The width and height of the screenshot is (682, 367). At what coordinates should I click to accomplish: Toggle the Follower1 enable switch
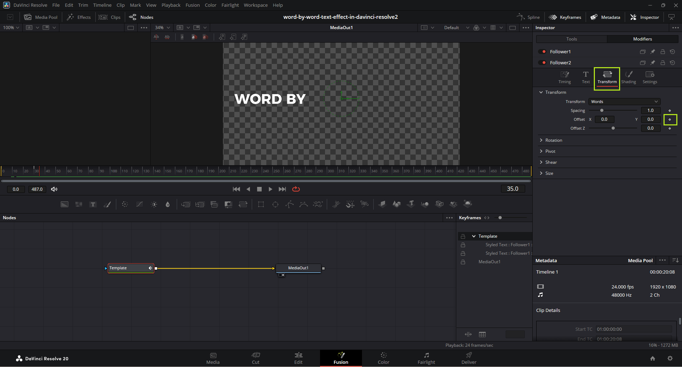(542, 52)
